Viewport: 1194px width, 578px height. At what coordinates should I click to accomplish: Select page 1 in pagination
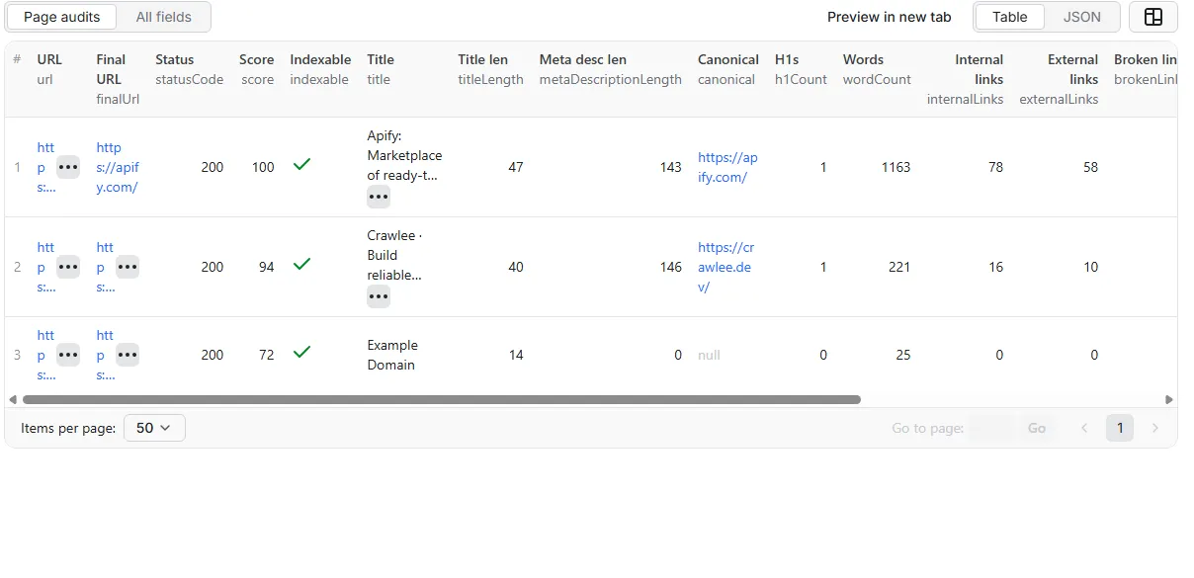[x=1120, y=428]
